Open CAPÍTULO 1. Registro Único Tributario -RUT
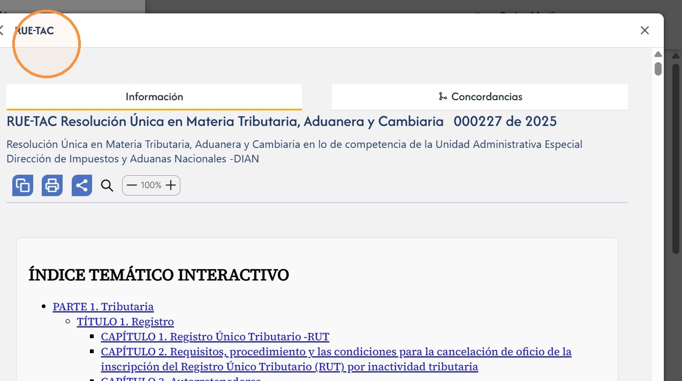 coord(215,337)
